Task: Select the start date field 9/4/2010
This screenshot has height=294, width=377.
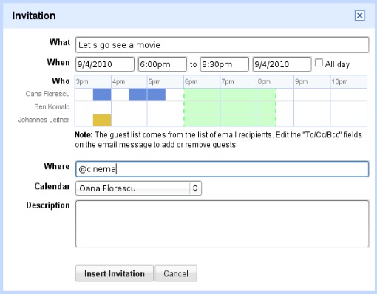Action: [x=105, y=64]
